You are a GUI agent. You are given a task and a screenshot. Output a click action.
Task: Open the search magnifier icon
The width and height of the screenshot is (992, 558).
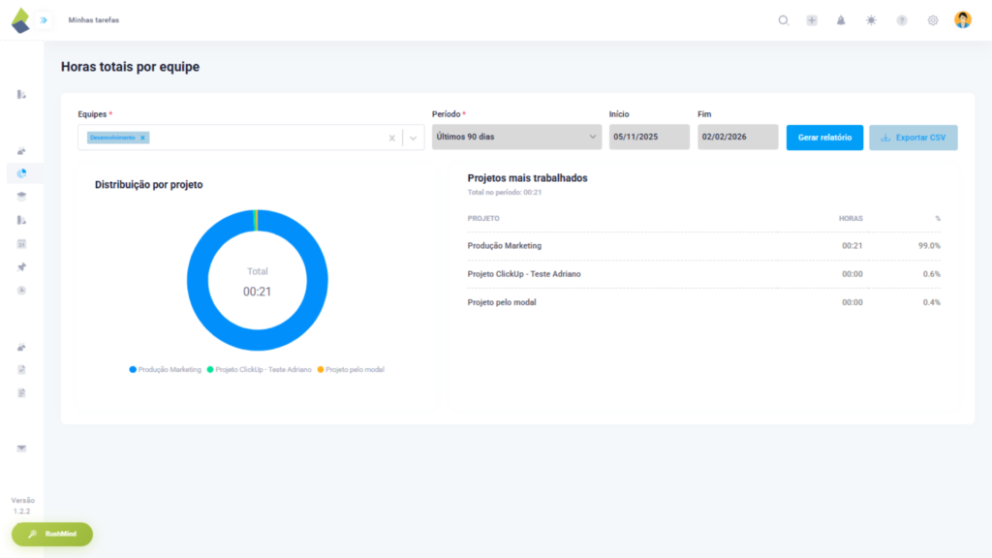point(783,19)
